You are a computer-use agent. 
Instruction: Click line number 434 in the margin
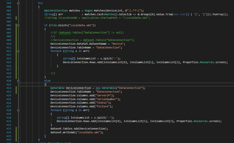[9, 132]
